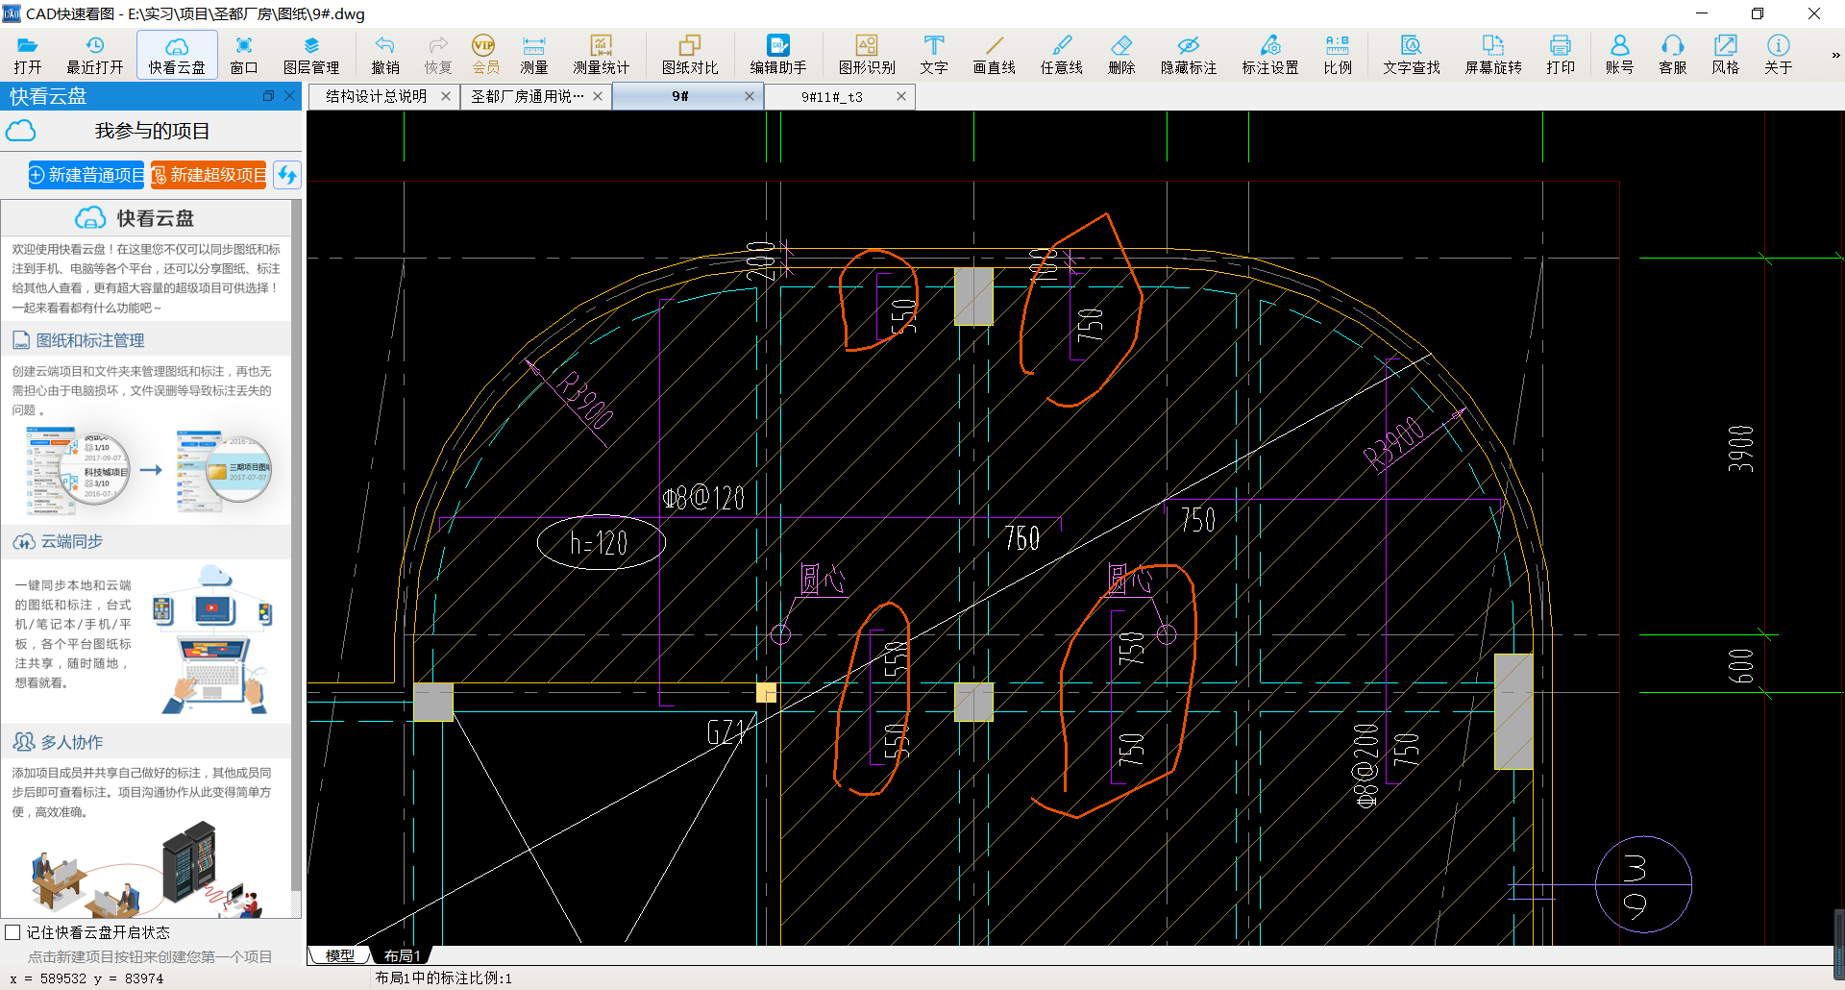Click 屏幕旋转 screen rotate icon
This screenshot has width=1845, height=990.
pyautogui.click(x=1493, y=55)
